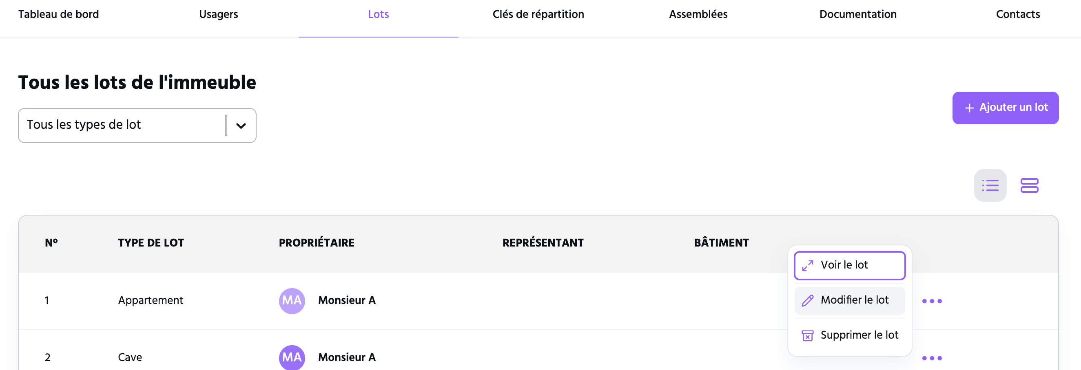Click the Ajouter un lot button
Screen dimensions: 1081x370
coord(1005,108)
